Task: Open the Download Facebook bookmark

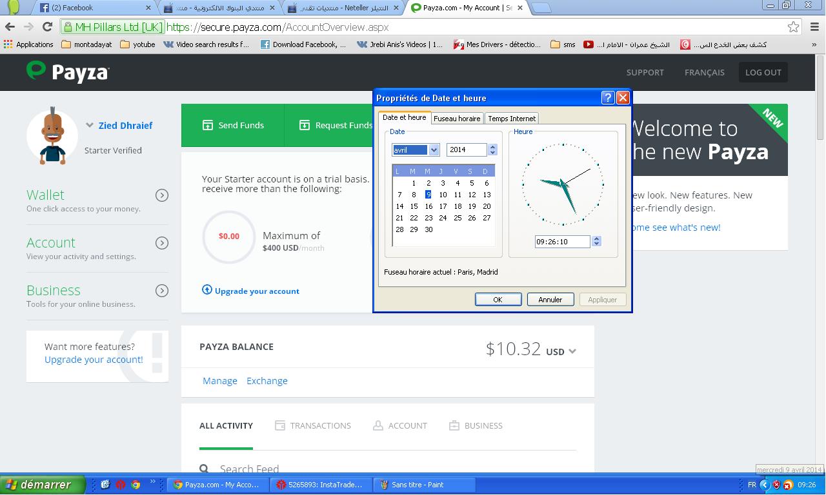Action: click(303, 44)
